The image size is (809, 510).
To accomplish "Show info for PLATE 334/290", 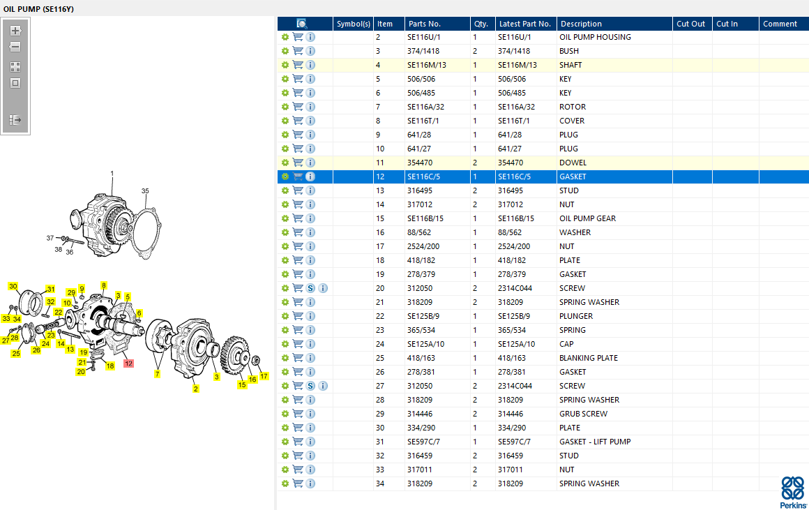I will click(310, 428).
